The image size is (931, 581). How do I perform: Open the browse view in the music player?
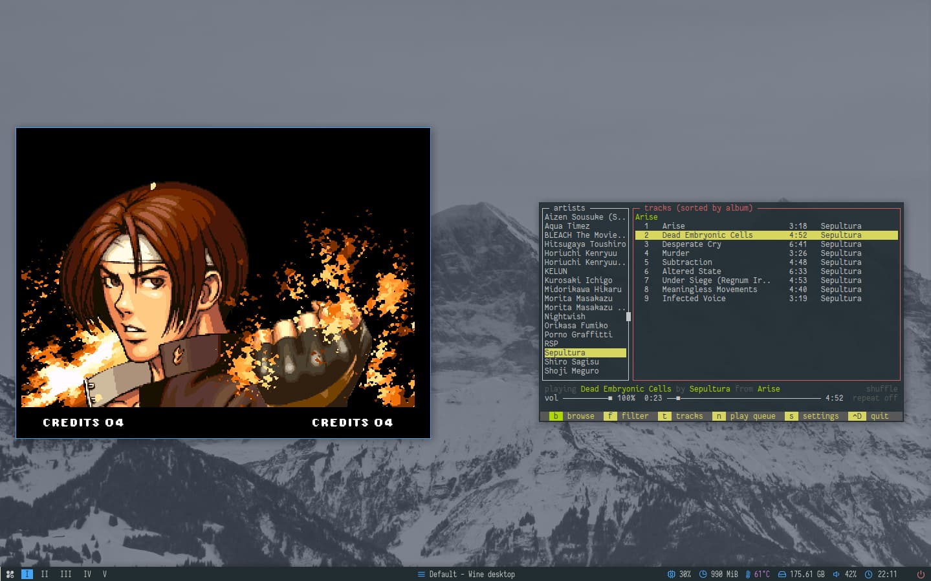tap(572, 416)
